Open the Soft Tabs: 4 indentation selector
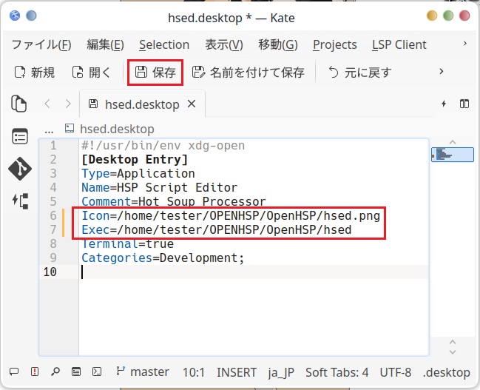The width and height of the screenshot is (480, 390). point(337,372)
